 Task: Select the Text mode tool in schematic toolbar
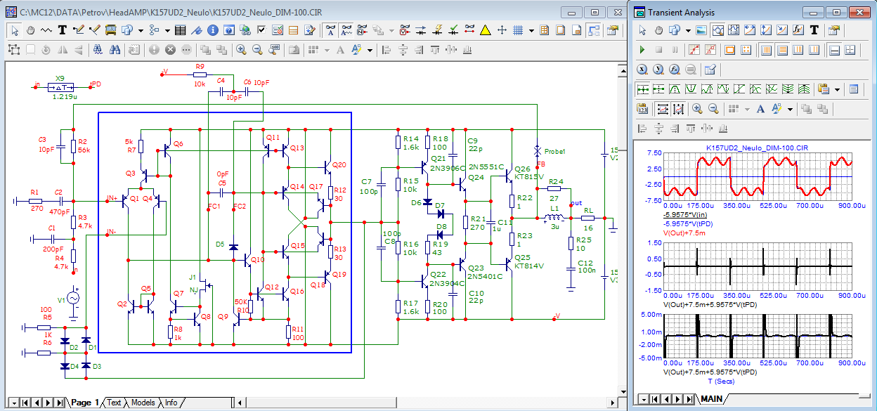pyautogui.click(x=62, y=30)
